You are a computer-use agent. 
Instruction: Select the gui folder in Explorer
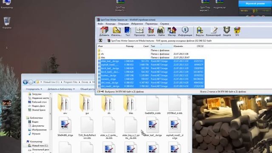[87, 104]
